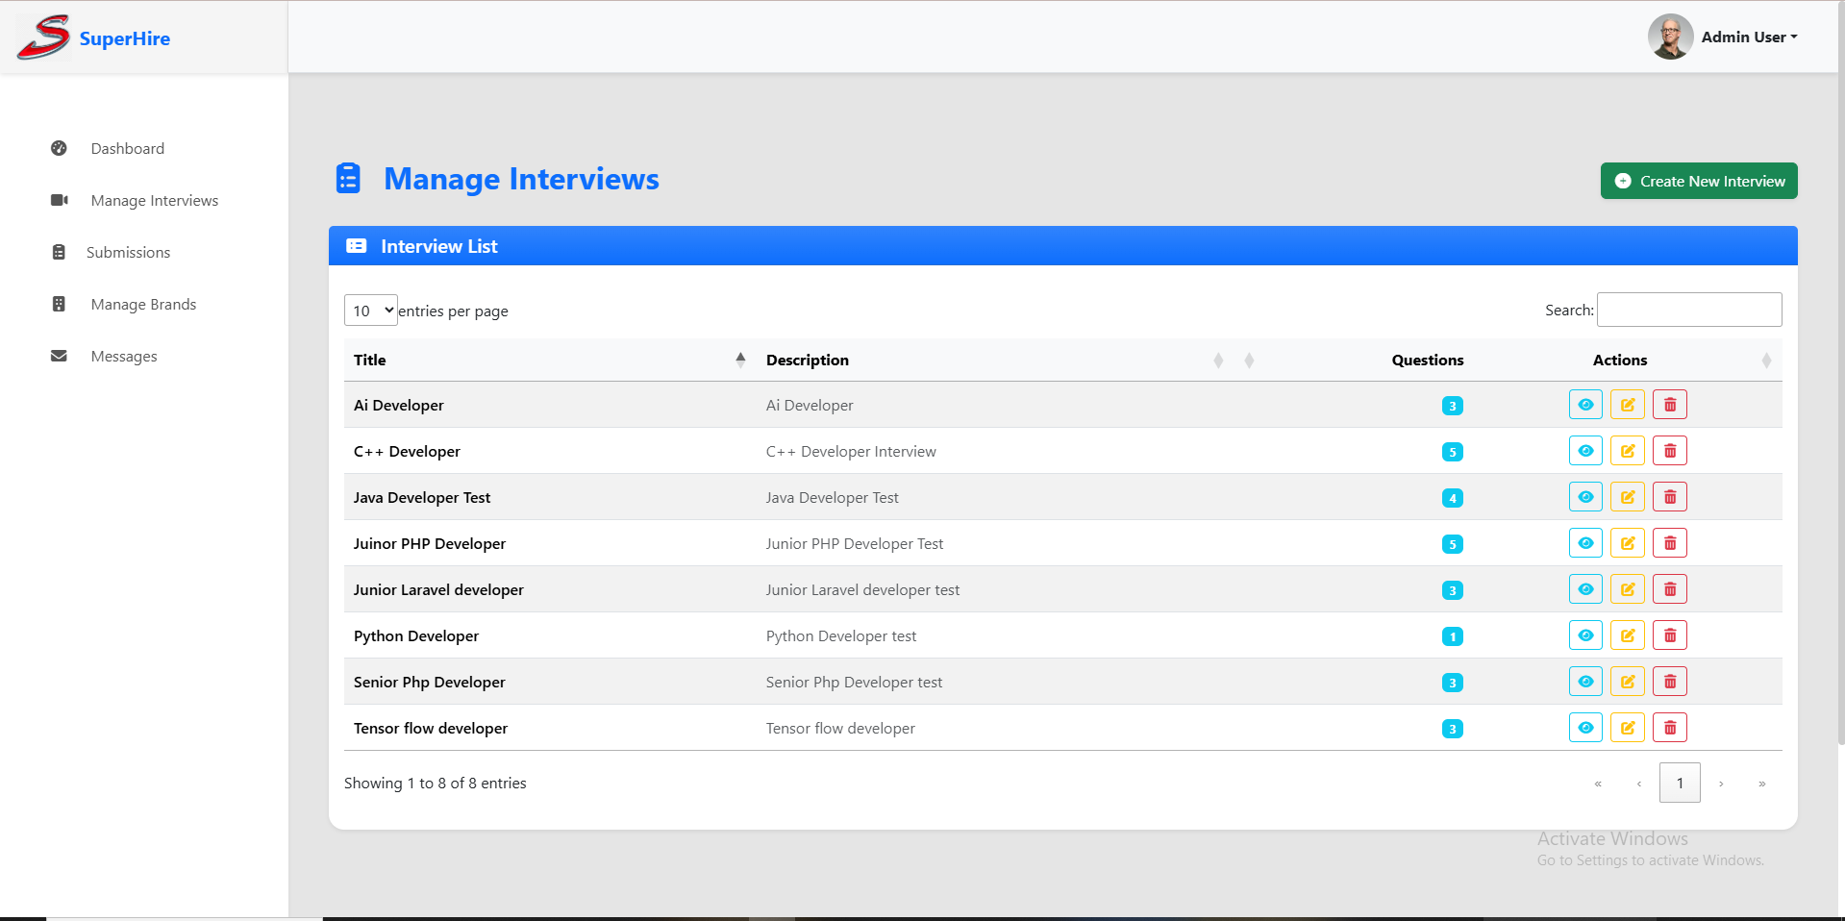Select page 1 in pagination
The width and height of the screenshot is (1845, 921).
pyautogui.click(x=1679, y=783)
